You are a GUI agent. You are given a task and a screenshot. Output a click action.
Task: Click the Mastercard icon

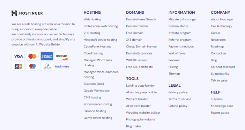click(32, 56)
